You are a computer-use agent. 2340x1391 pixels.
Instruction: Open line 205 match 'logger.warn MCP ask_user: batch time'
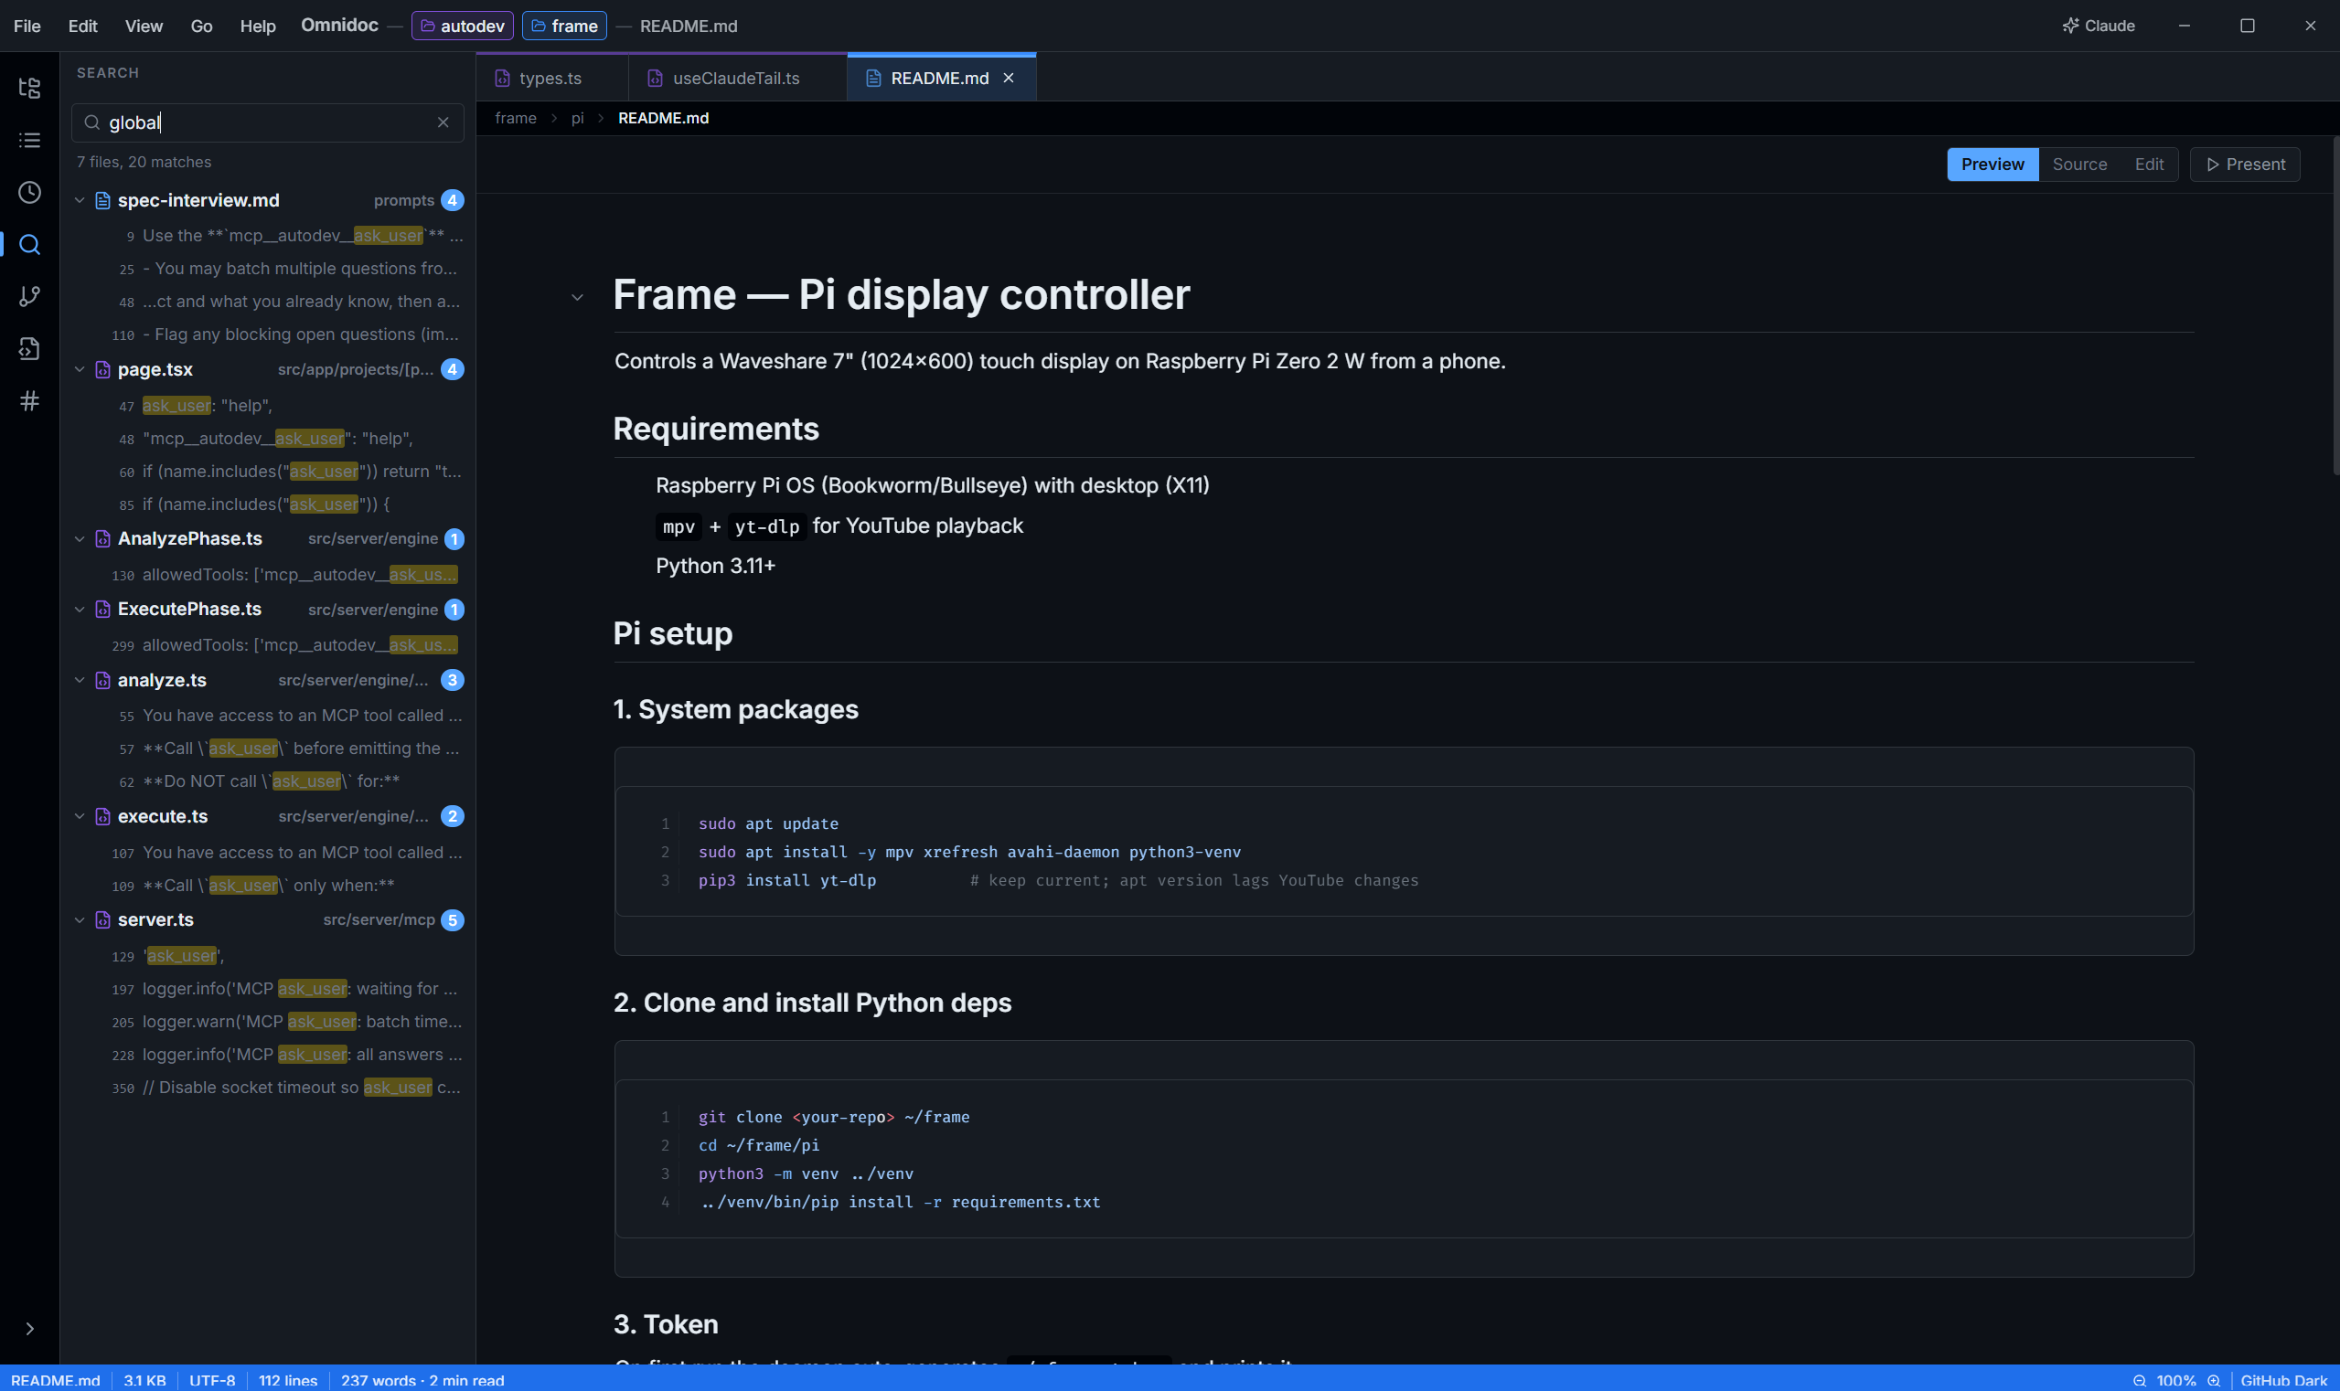click(268, 1022)
